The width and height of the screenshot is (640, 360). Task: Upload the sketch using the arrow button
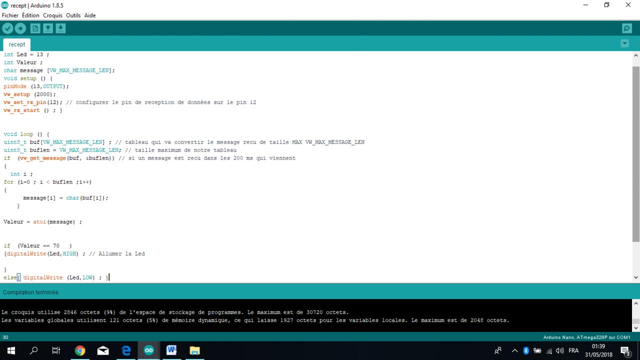pyautogui.click(x=20, y=28)
